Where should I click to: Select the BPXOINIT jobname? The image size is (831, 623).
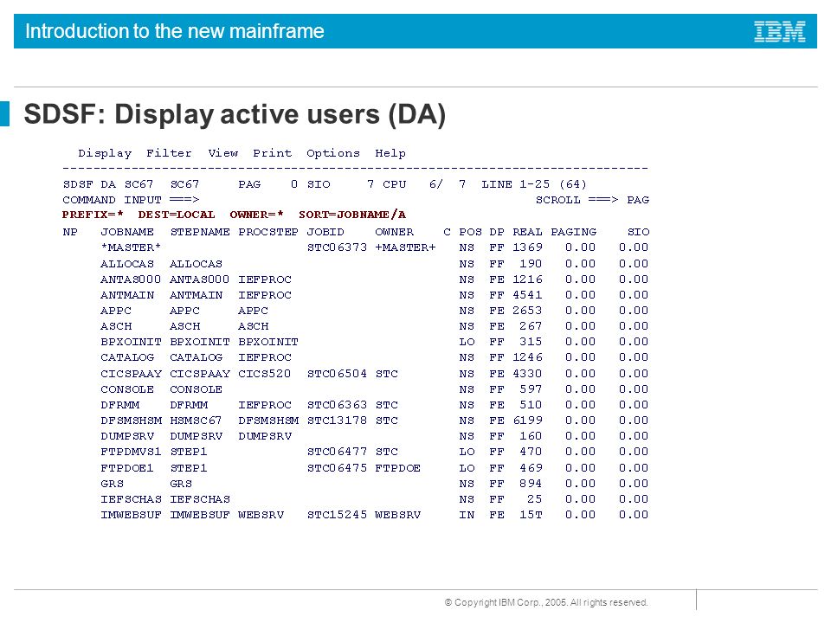pyautogui.click(x=131, y=342)
